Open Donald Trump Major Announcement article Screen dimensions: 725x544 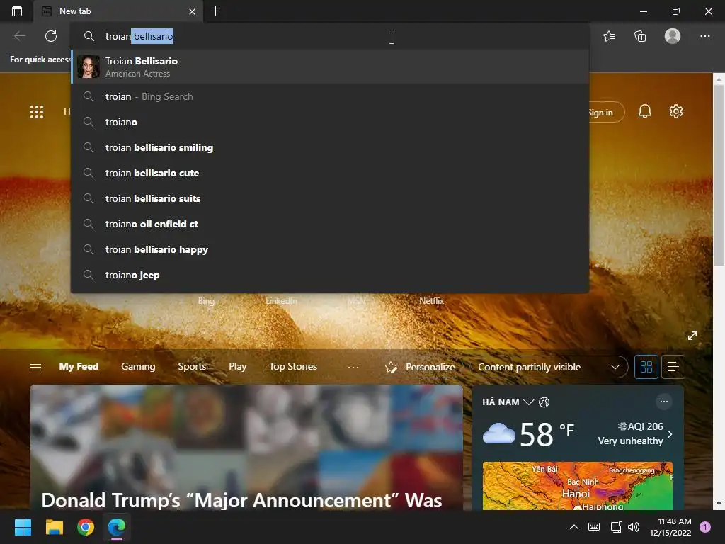click(x=246, y=448)
